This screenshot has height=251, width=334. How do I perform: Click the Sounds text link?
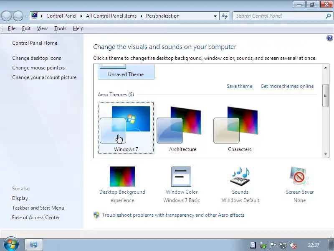pos(240,192)
